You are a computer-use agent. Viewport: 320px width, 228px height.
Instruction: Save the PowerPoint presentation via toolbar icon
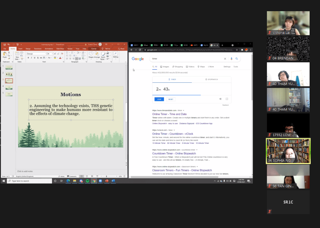[x=5, y=45]
